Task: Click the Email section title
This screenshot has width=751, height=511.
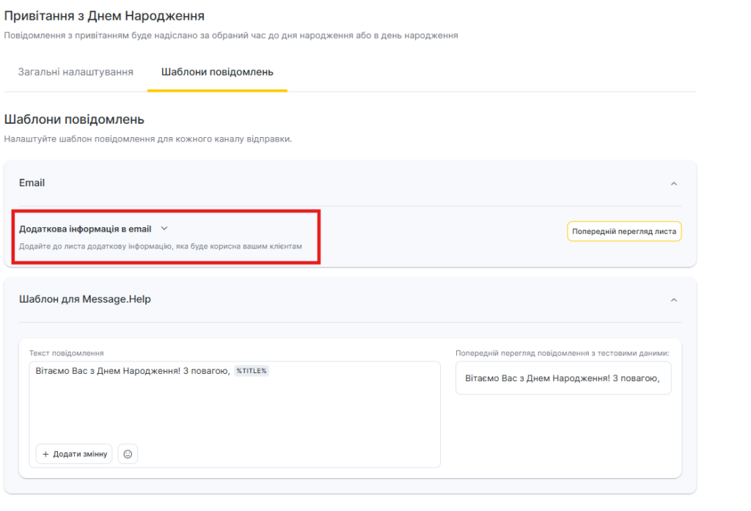Action: [32, 183]
